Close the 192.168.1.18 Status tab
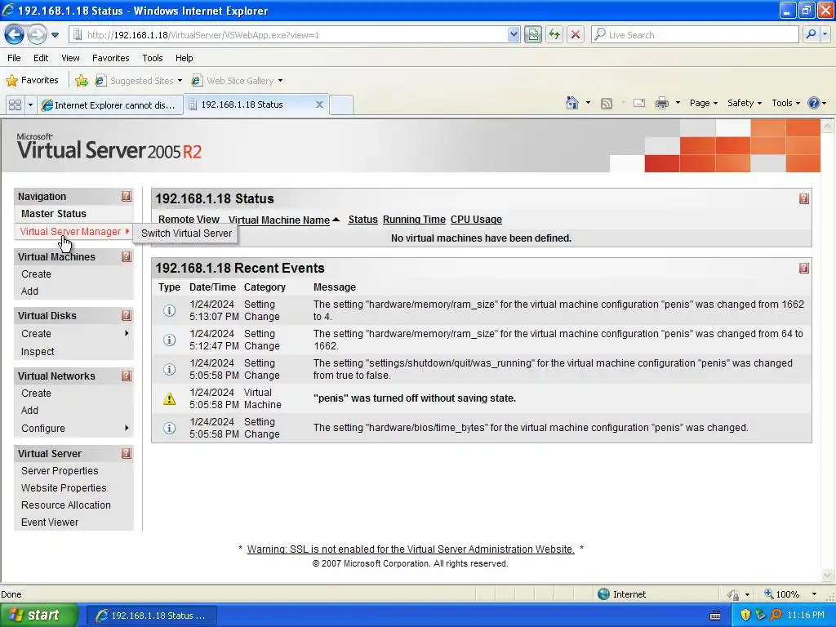 [319, 104]
